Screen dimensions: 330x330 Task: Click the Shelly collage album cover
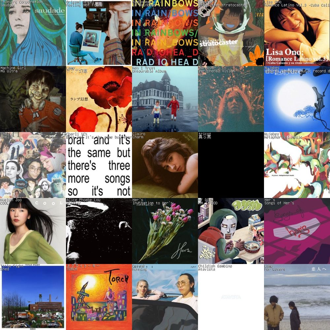pos(33,165)
